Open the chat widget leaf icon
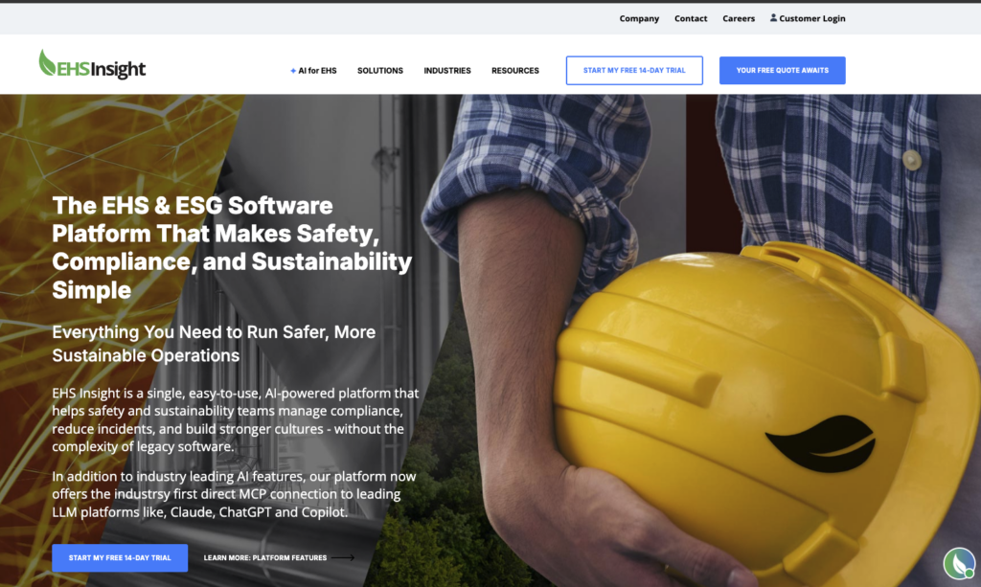This screenshot has width=981, height=587. tap(959, 563)
